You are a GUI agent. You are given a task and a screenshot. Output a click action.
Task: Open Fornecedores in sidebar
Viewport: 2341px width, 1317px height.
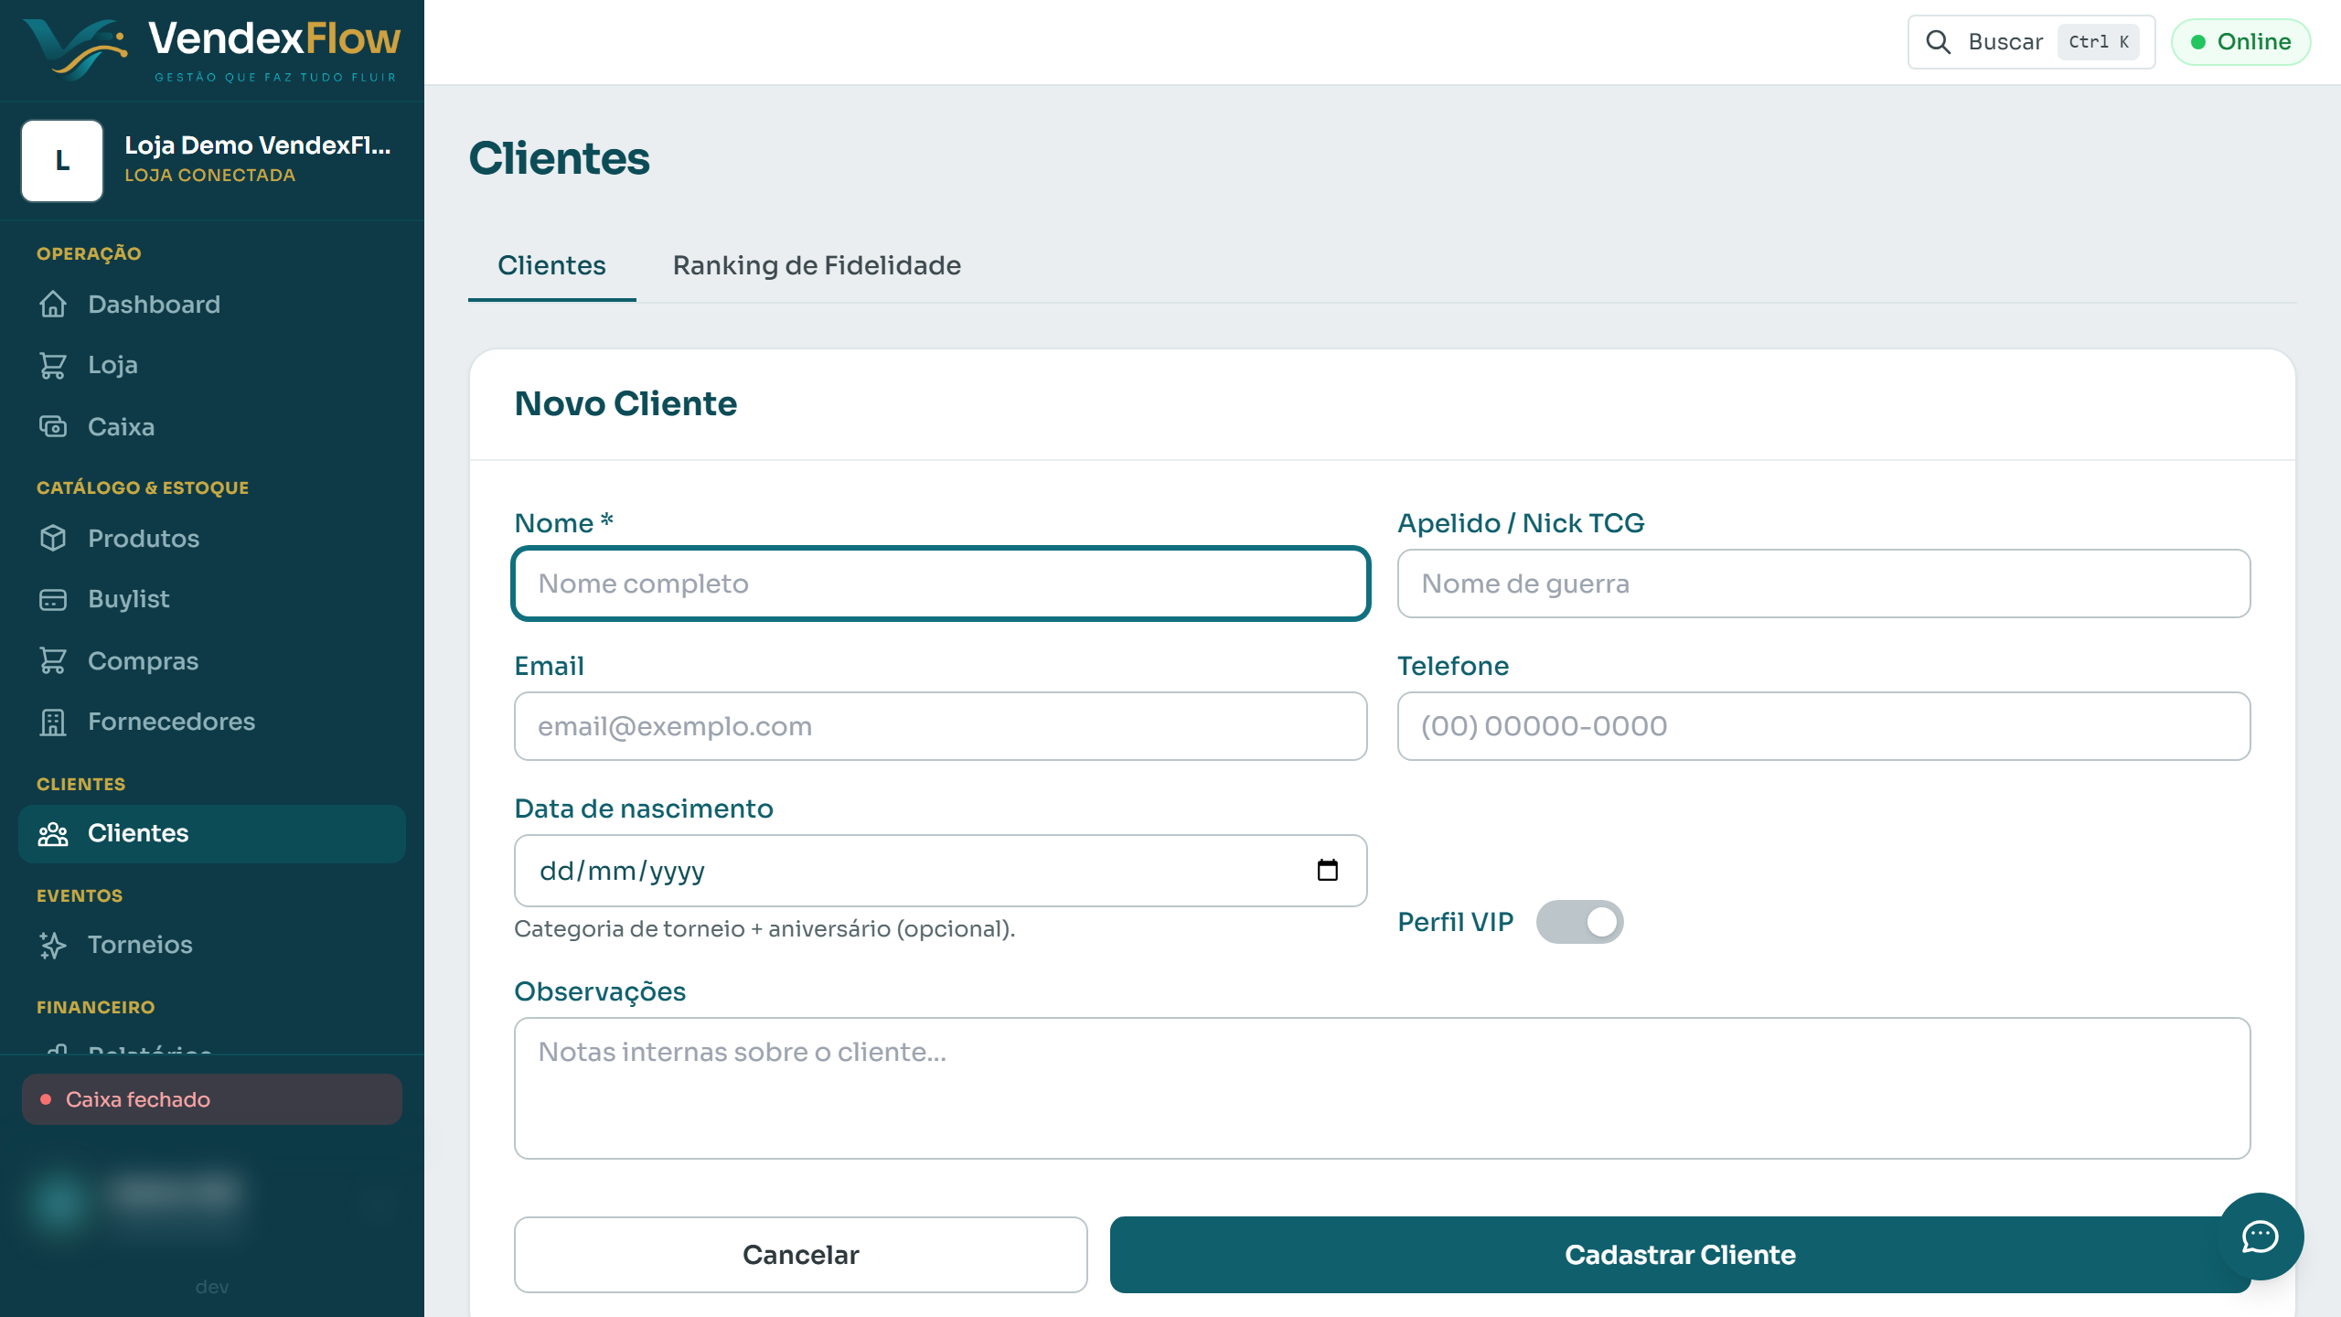pyautogui.click(x=212, y=722)
